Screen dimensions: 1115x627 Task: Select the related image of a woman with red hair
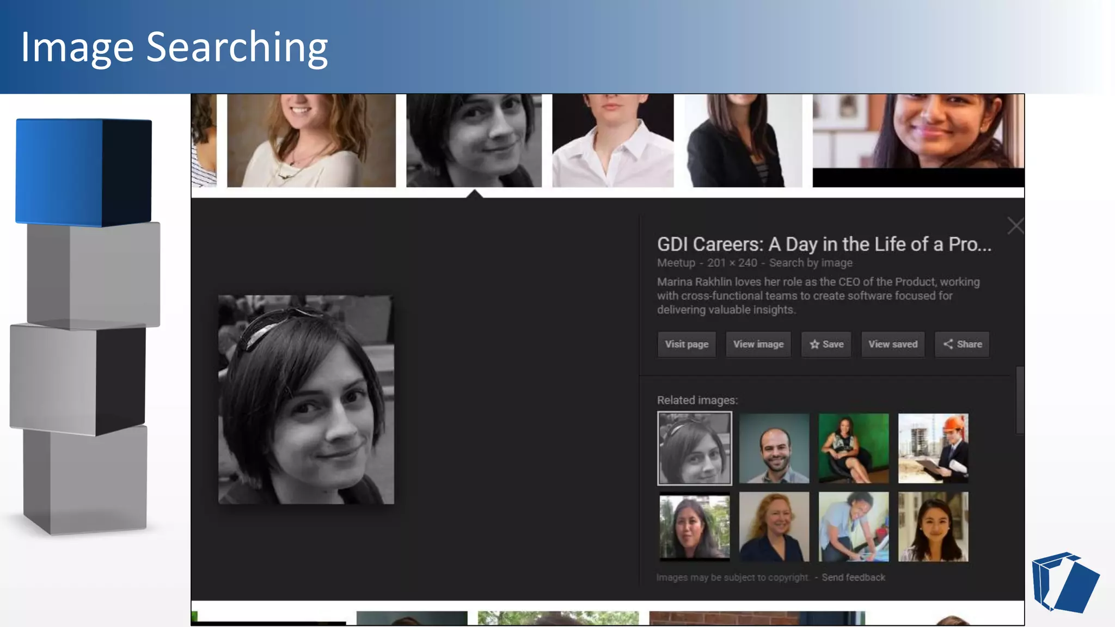coord(774,527)
